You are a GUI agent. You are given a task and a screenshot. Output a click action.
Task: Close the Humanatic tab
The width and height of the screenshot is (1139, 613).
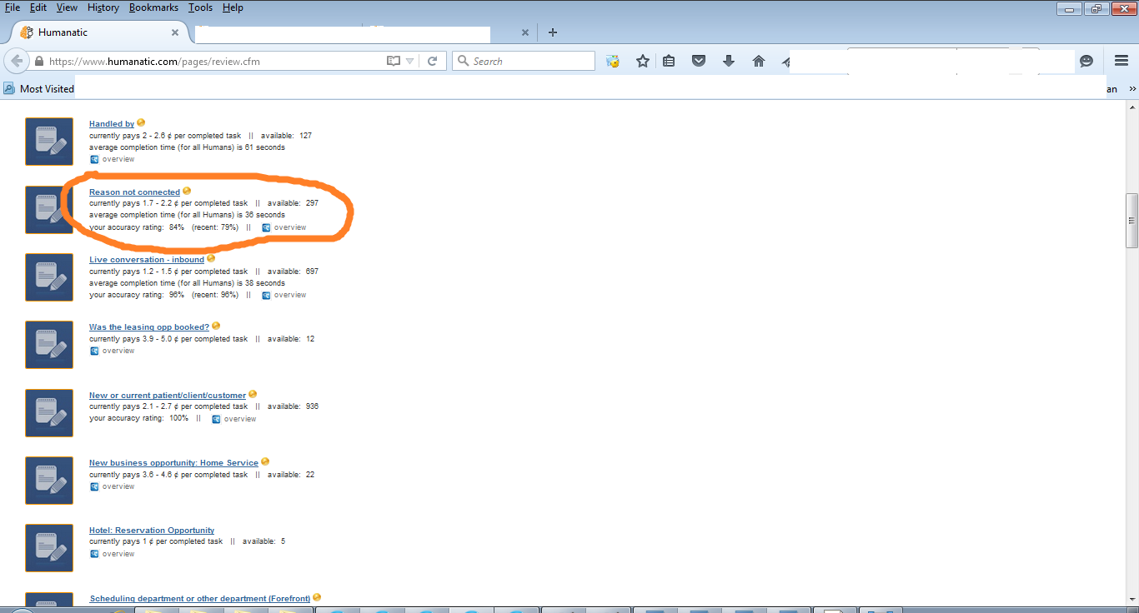coord(175,32)
